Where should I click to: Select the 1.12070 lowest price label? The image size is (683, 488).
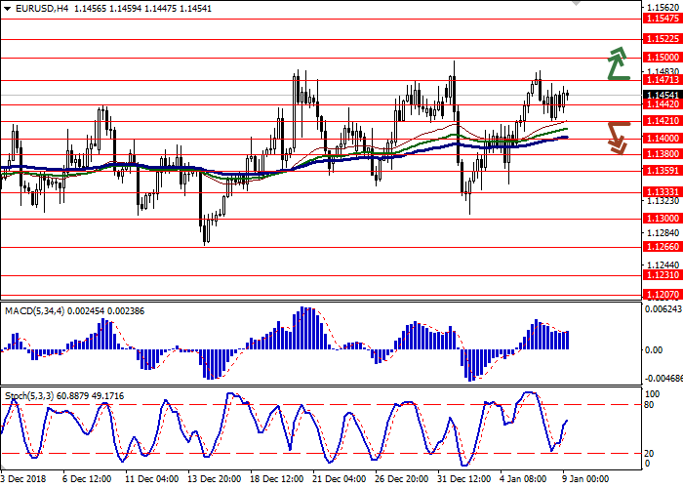(661, 293)
